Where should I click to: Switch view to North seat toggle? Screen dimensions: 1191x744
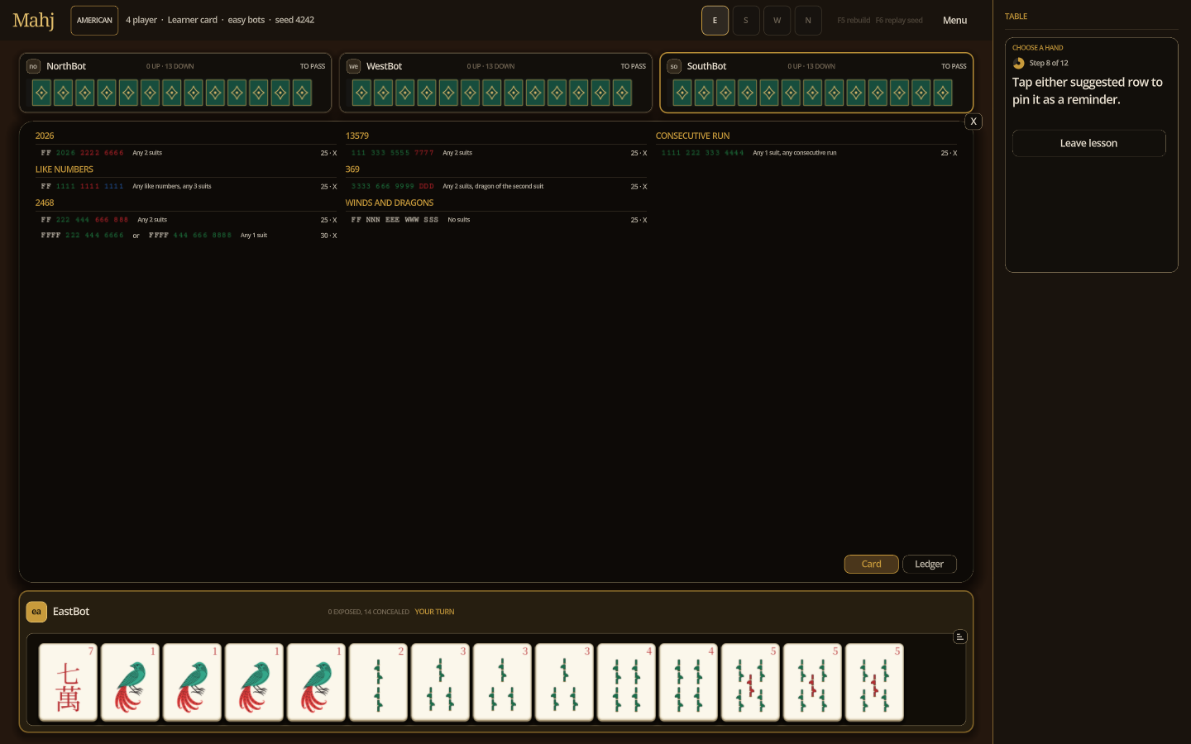tap(808, 21)
